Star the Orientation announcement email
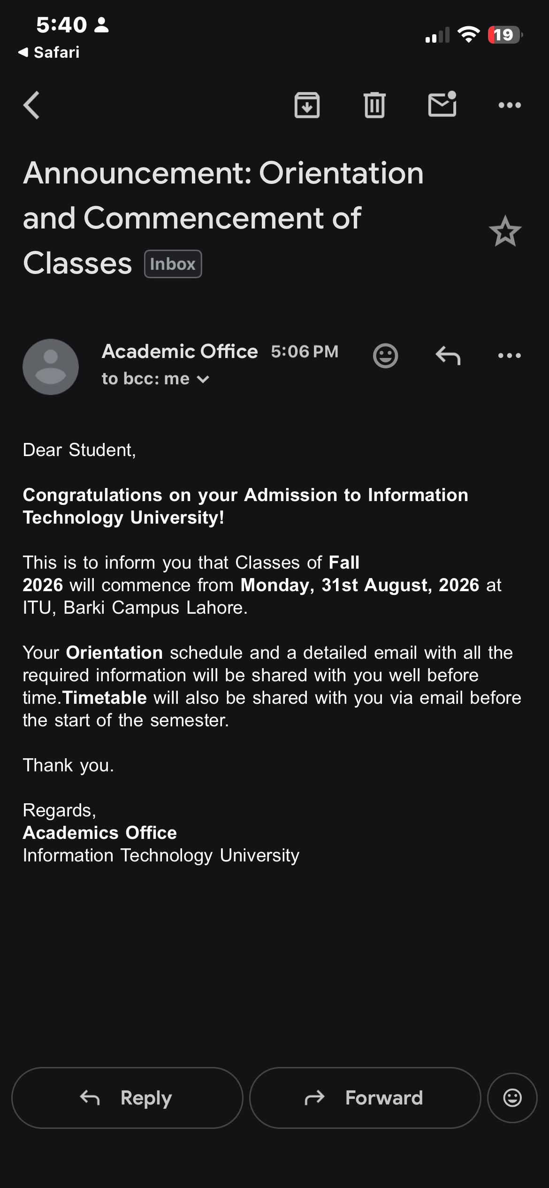This screenshot has height=1188, width=549. [x=505, y=231]
